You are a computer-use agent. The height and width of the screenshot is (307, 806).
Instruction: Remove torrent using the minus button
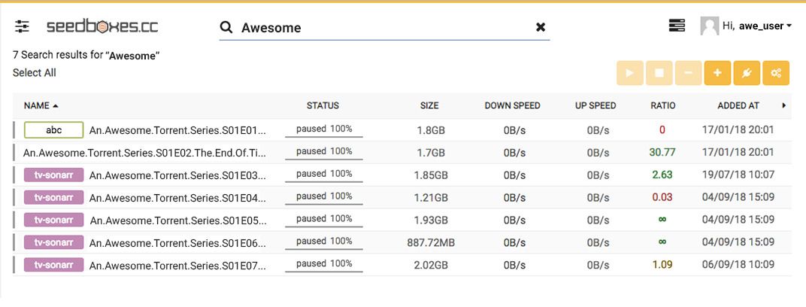click(688, 73)
